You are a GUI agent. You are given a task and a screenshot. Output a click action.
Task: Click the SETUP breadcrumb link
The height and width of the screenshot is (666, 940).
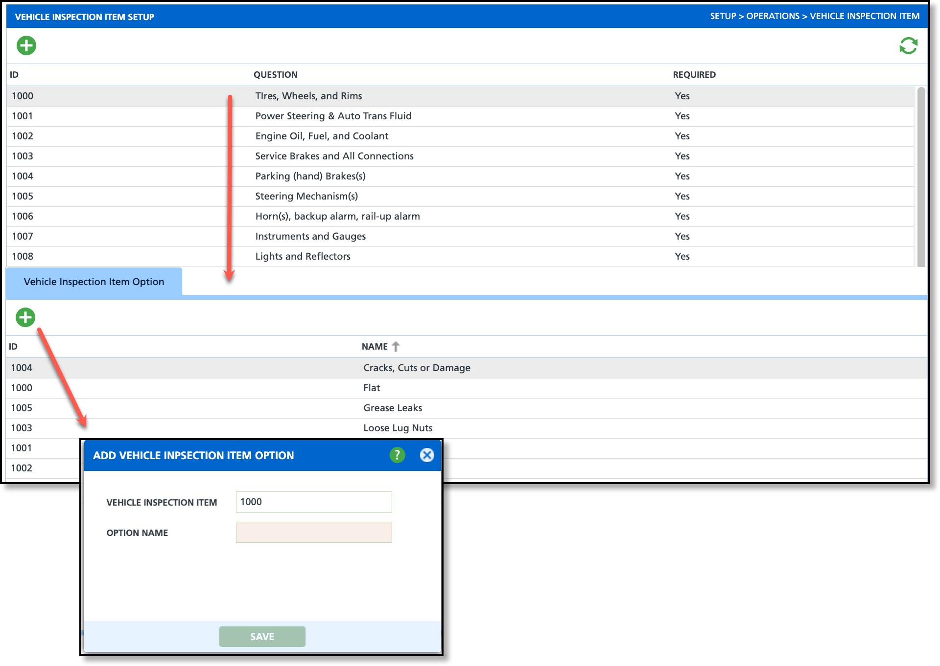(723, 16)
